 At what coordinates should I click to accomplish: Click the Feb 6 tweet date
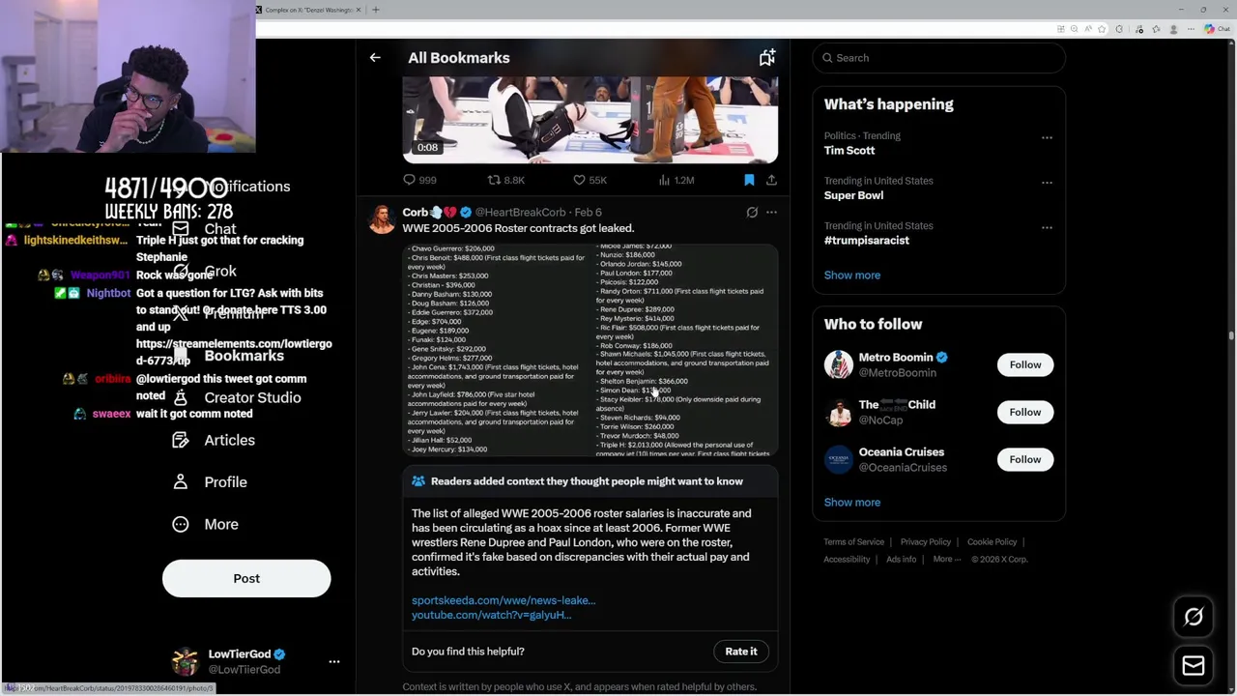tap(588, 212)
